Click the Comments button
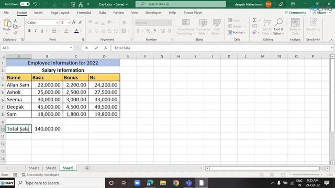The width and height of the screenshot is (335, 188). point(295,13)
